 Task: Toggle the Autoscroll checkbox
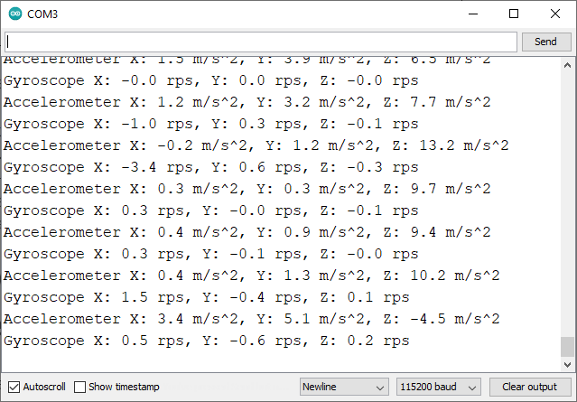click(14, 387)
